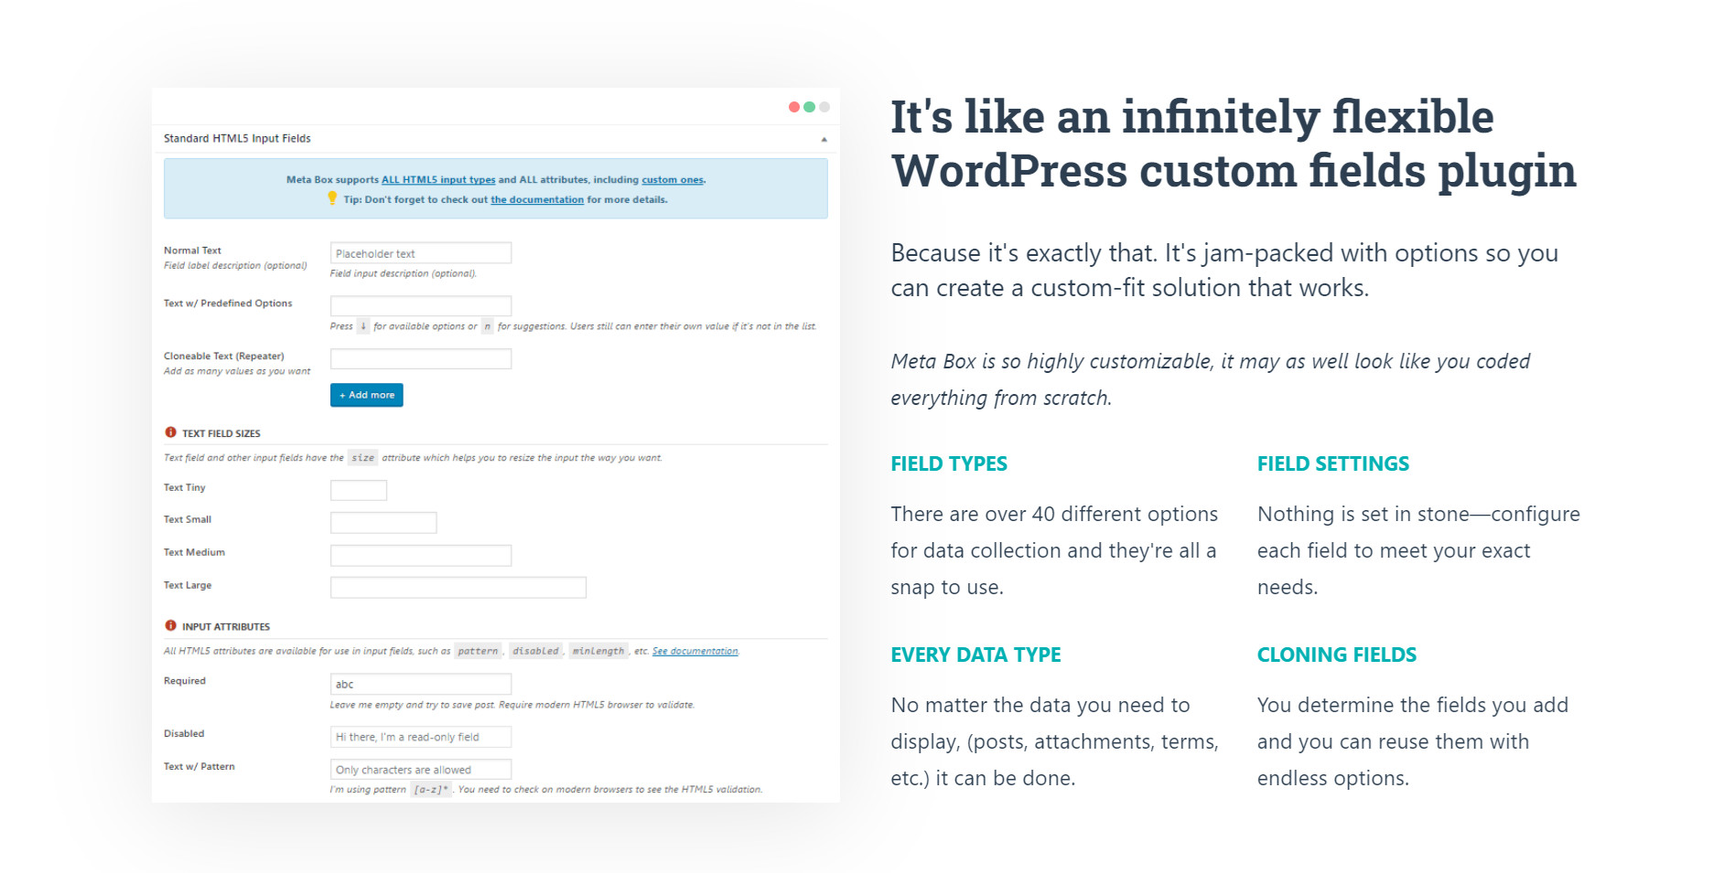
Task: Open the See documentation link
Action: 695,651
